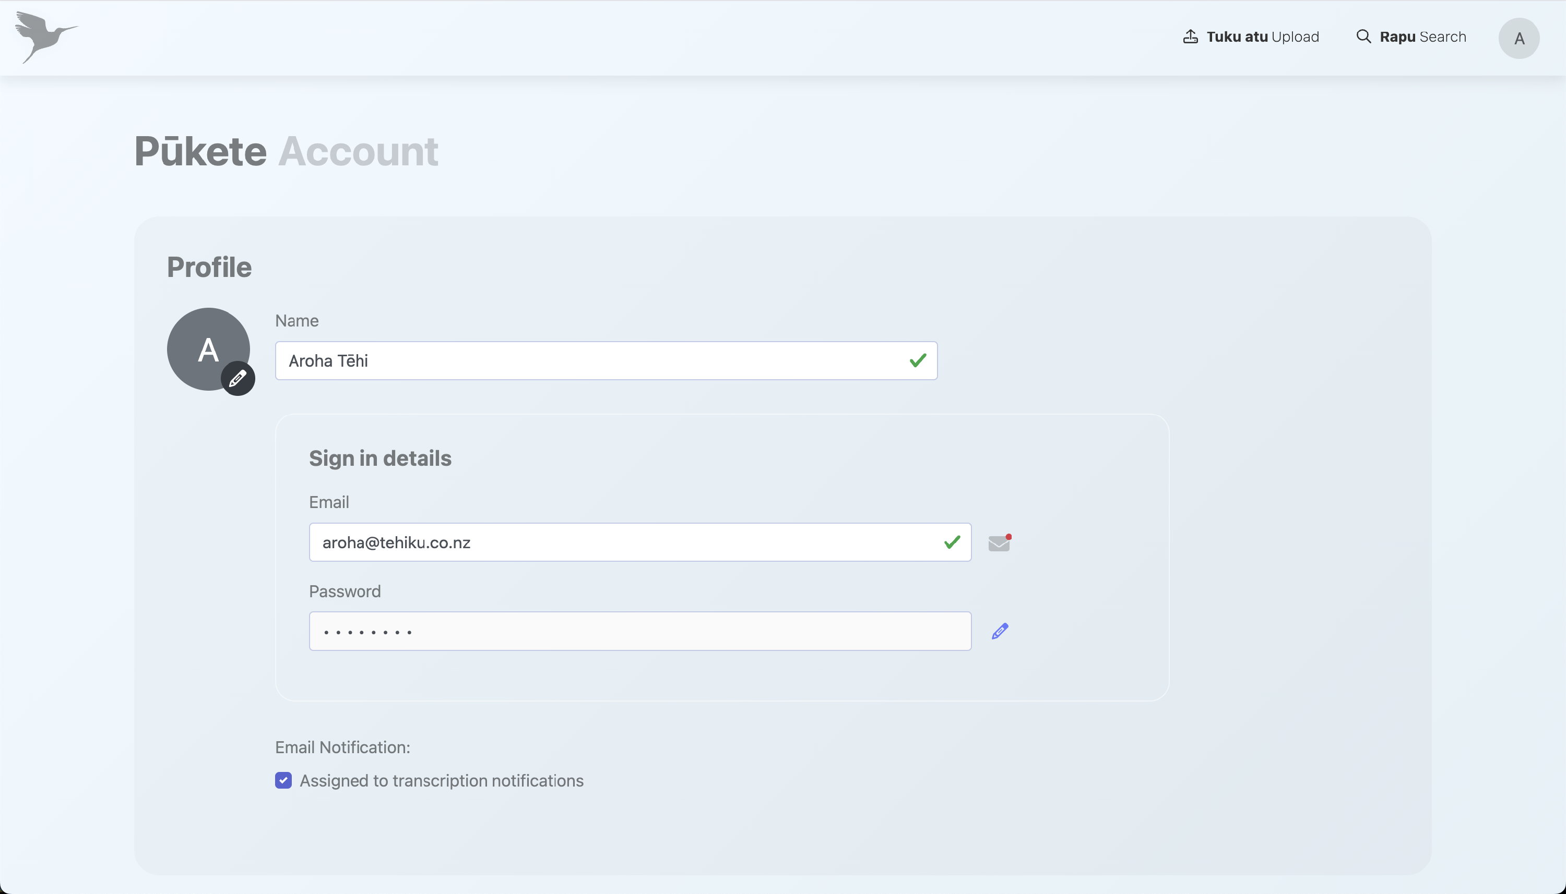This screenshot has width=1566, height=894.
Task: Focus the masked Password field
Action: 639,631
